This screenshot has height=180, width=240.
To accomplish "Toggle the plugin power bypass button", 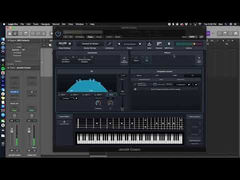I will pyautogui.click(x=58, y=33).
